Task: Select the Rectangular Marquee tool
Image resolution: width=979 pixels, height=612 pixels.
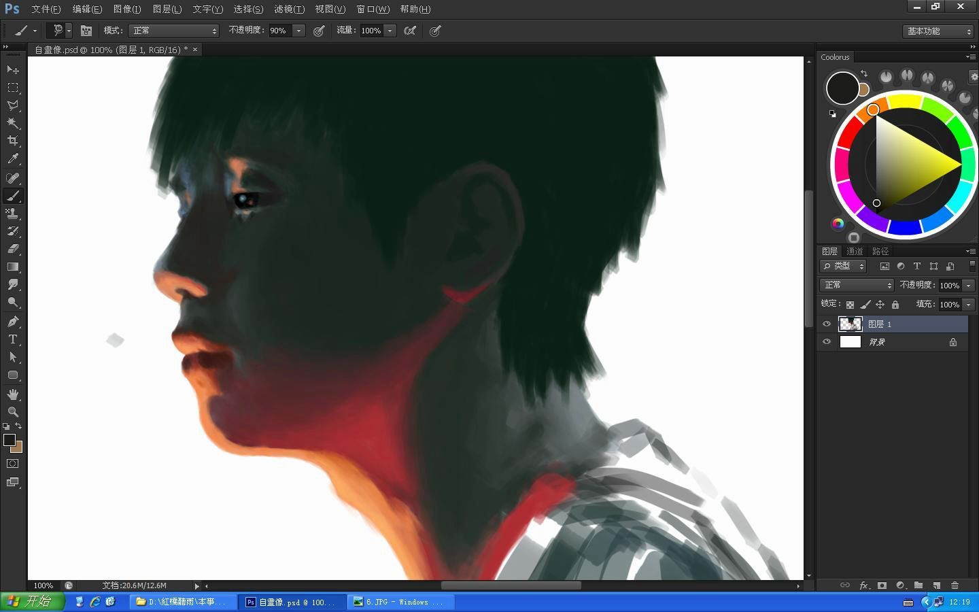Action: point(13,88)
